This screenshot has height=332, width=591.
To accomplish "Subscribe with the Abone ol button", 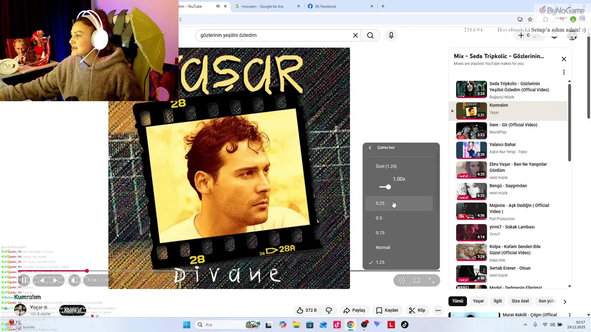I will pos(72,310).
